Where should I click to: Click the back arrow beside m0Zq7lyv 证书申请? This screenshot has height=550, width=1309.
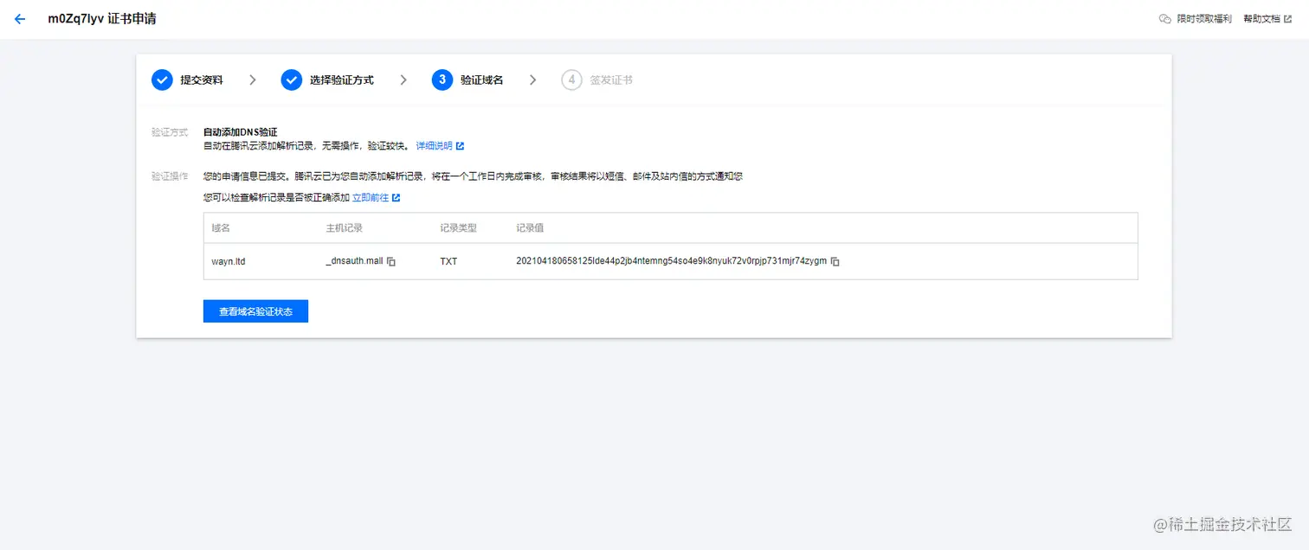point(19,18)
